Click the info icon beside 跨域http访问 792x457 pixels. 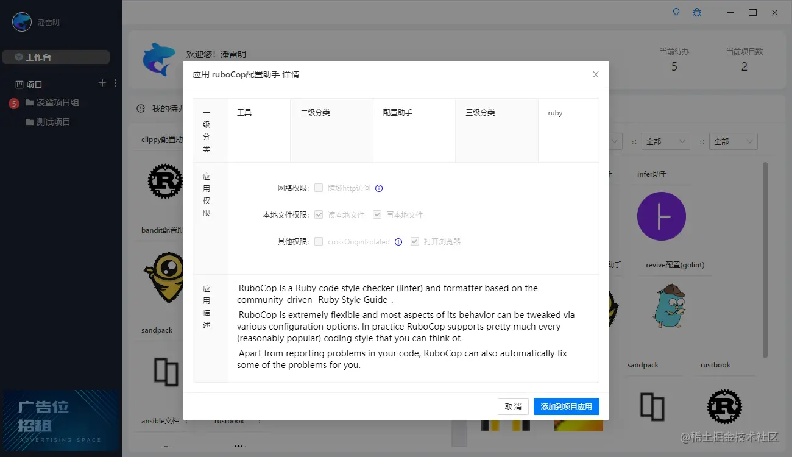[379, 188]
